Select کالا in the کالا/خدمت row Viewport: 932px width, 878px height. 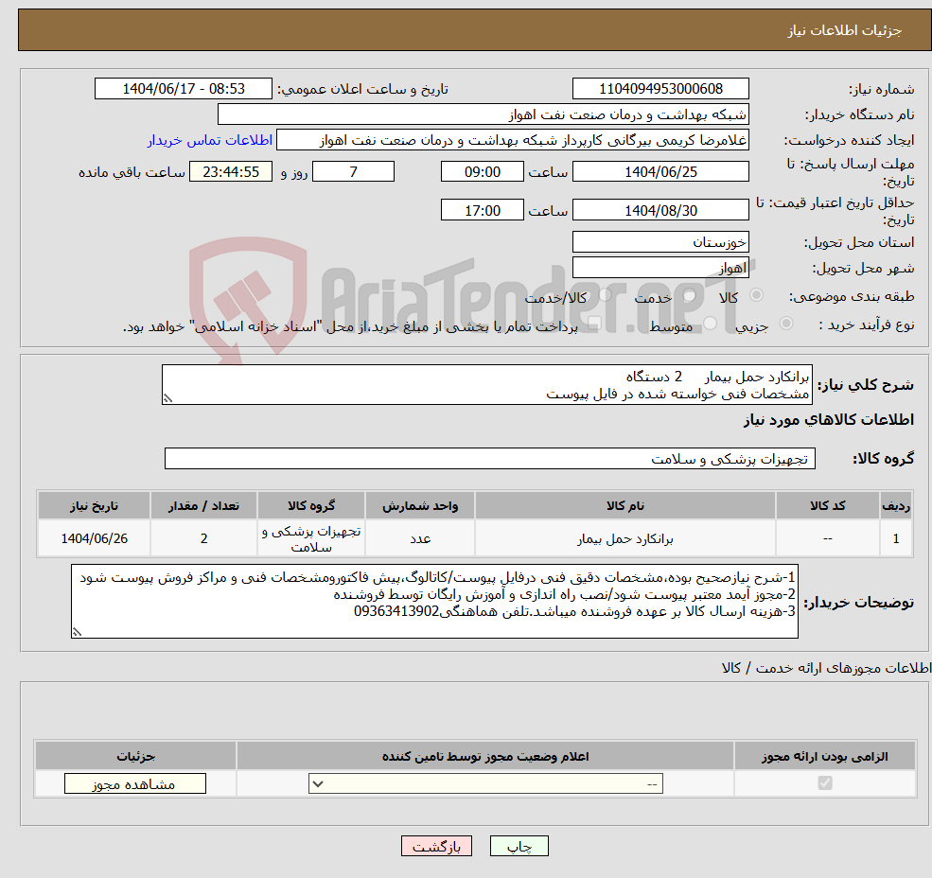607,296
